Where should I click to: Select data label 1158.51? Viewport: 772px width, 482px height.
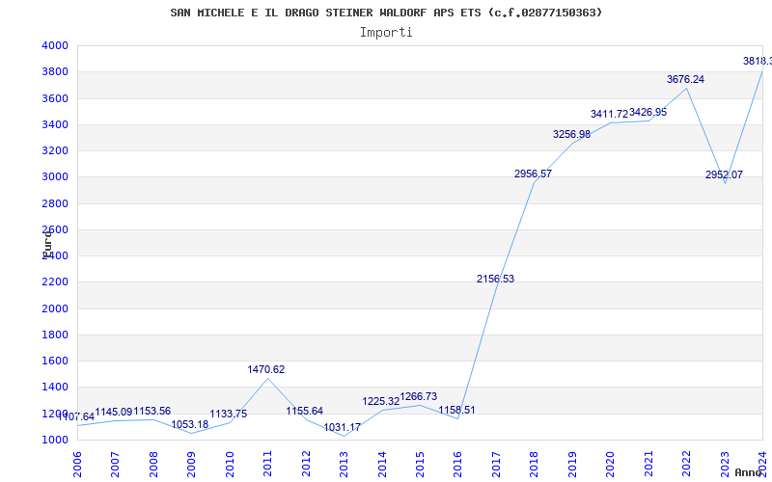[456, 411]
